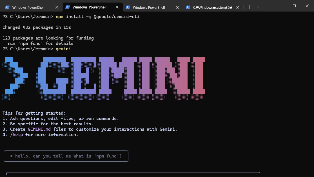Click the 'npm install -g @google/gemini-cli' command
Viewport: 314px width, 177px height.
pyautogui.click(x=97, y=17)
